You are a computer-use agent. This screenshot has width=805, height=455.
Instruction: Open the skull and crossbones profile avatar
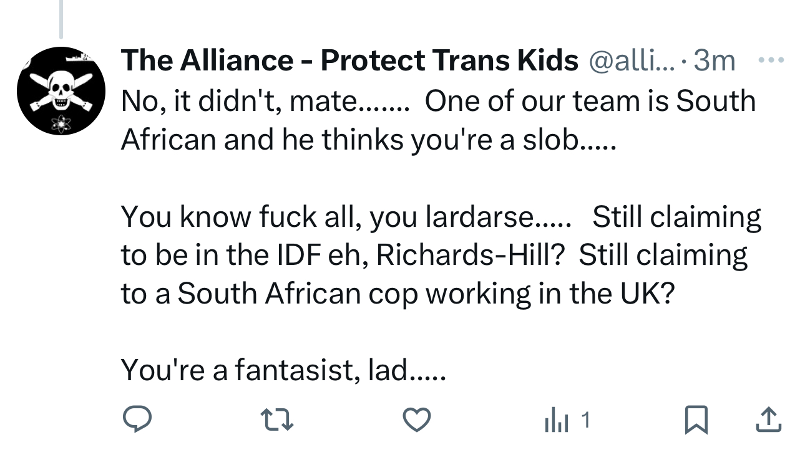tap(61, 90)
